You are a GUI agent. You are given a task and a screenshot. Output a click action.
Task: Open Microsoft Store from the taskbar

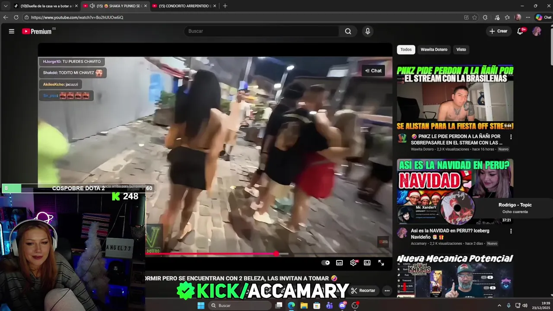(x=317, y=305)
